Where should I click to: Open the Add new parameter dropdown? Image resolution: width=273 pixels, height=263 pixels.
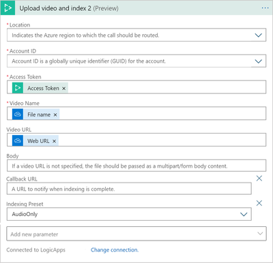[136, 234]
